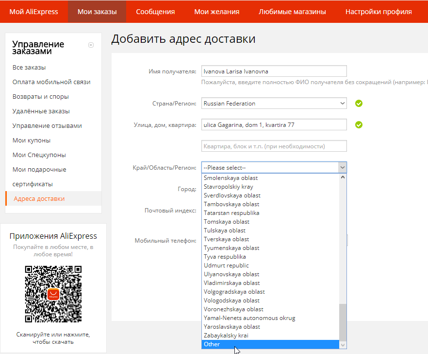
Task: Open Мои желания tab
Action: pyautogui.click(x=217, y=12)
